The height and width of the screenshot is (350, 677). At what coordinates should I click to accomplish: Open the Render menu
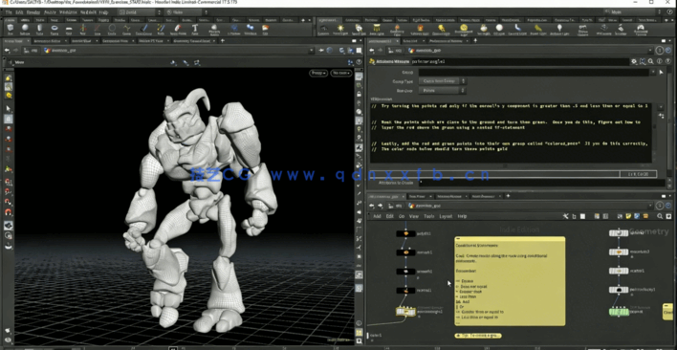(x=33, y=12)
